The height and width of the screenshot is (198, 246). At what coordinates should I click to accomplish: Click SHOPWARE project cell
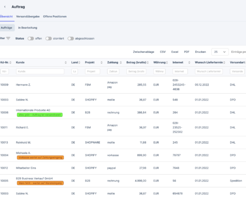[x=92, y=143]
